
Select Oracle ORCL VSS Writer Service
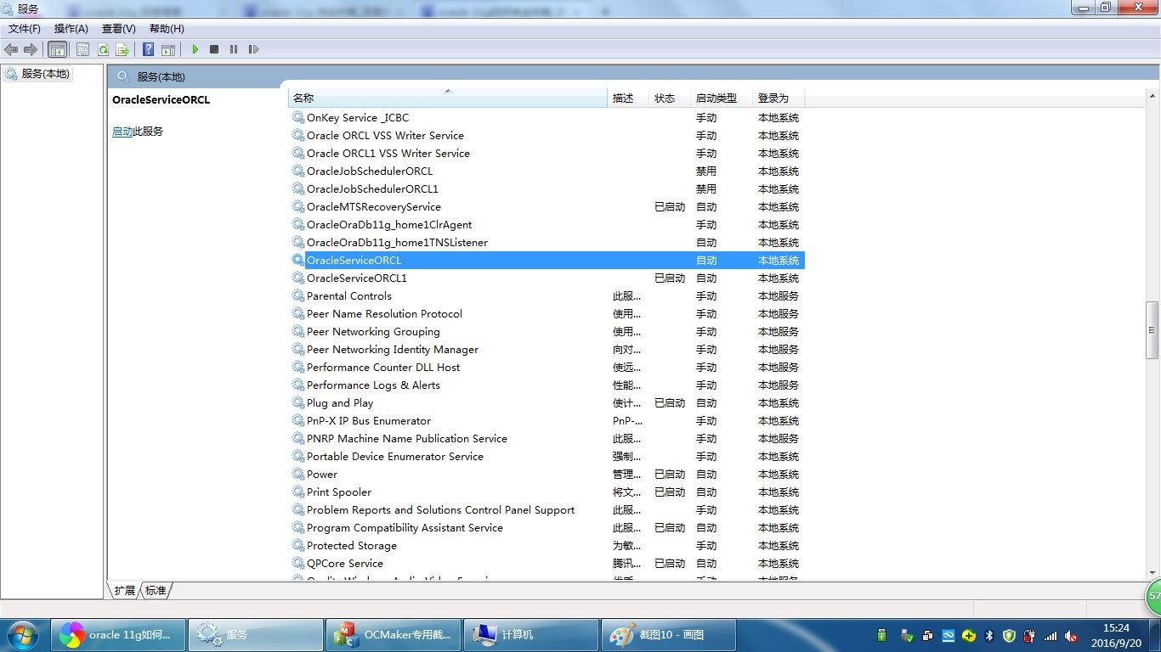547,136
